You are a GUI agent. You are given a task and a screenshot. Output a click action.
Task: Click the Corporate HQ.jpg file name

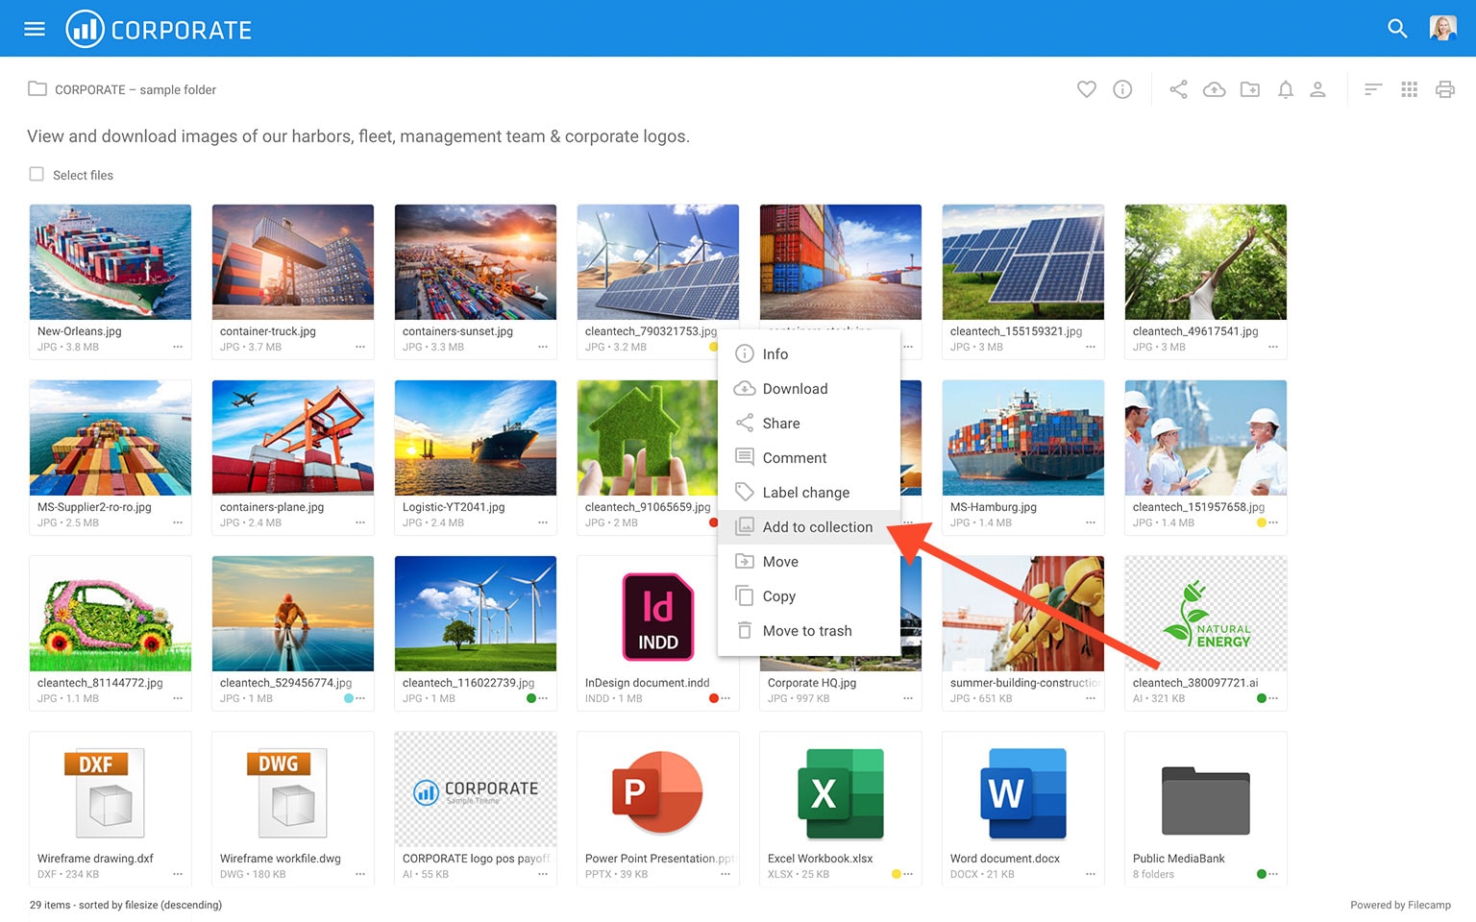pos(812,683)
